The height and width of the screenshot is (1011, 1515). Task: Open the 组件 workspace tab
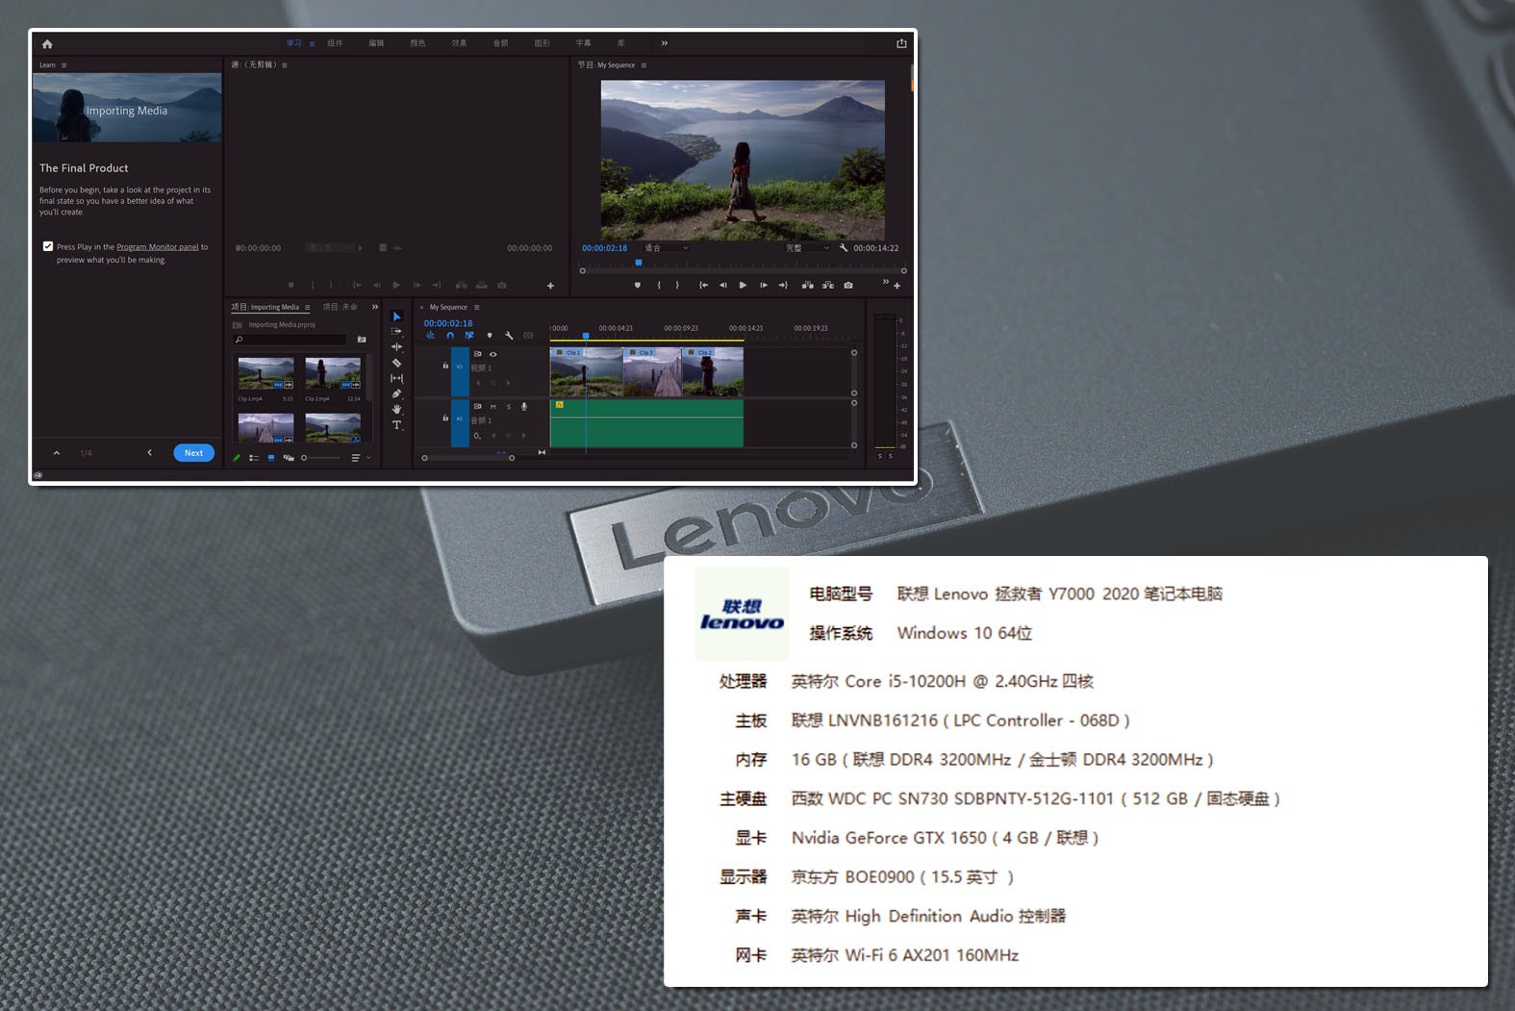[x=335, y=43]
